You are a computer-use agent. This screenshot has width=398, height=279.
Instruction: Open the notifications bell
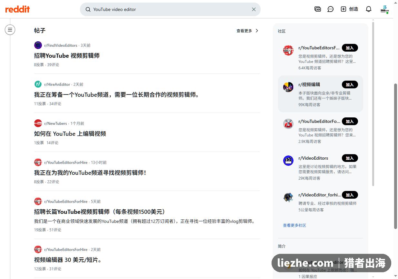(x=369, y=9)
